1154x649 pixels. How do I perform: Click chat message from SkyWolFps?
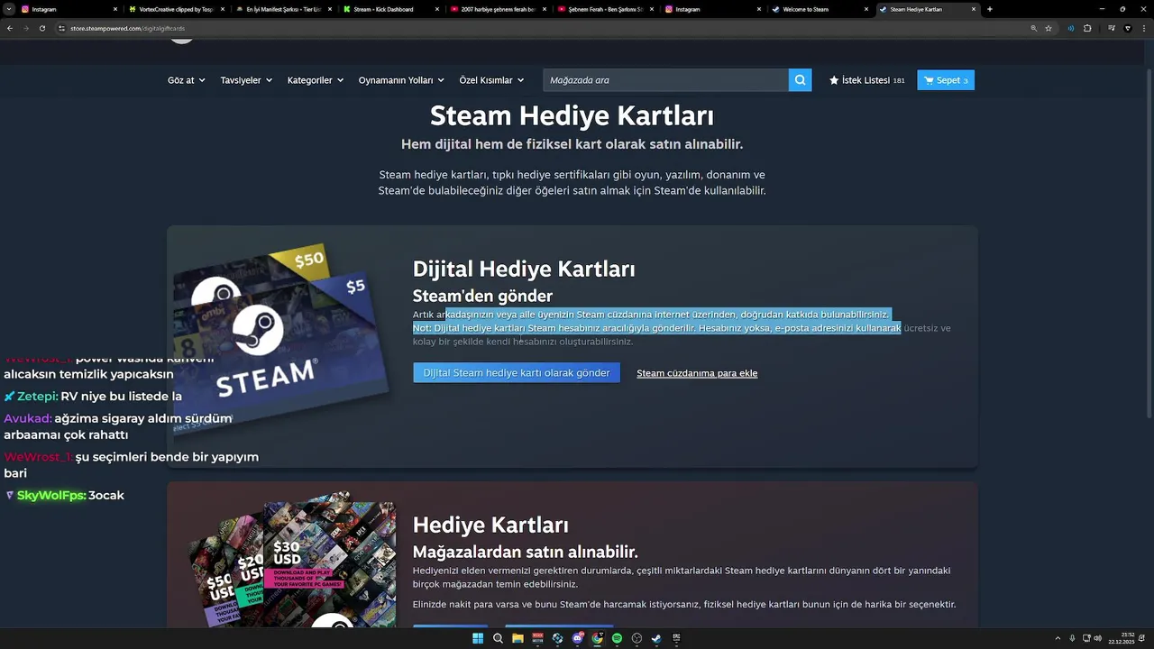[x=64, y=495]
